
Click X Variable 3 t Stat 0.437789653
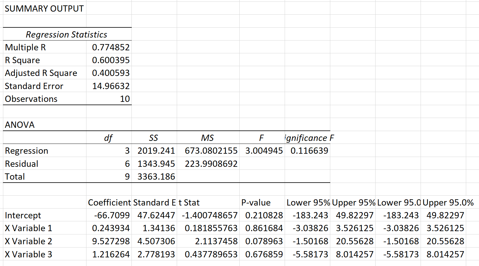click(211, 254)
